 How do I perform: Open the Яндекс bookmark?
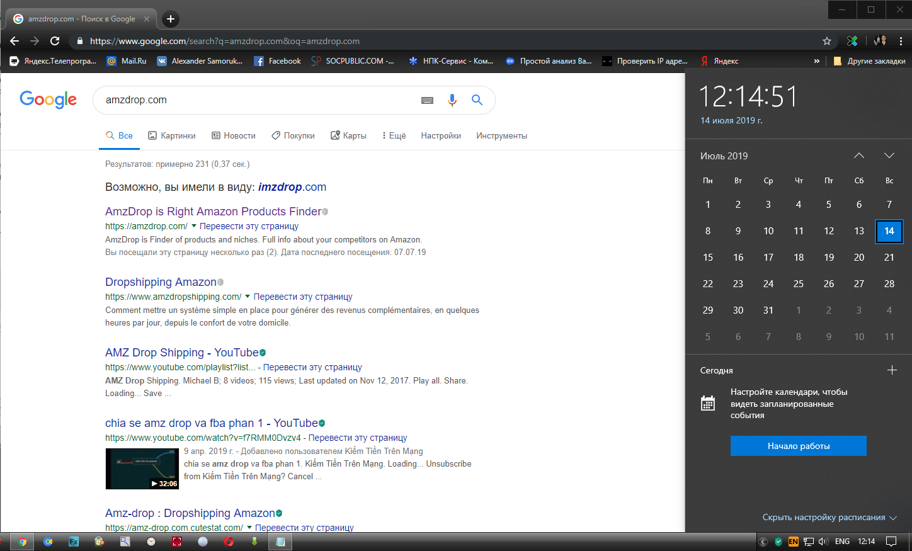tap(719, 61)
